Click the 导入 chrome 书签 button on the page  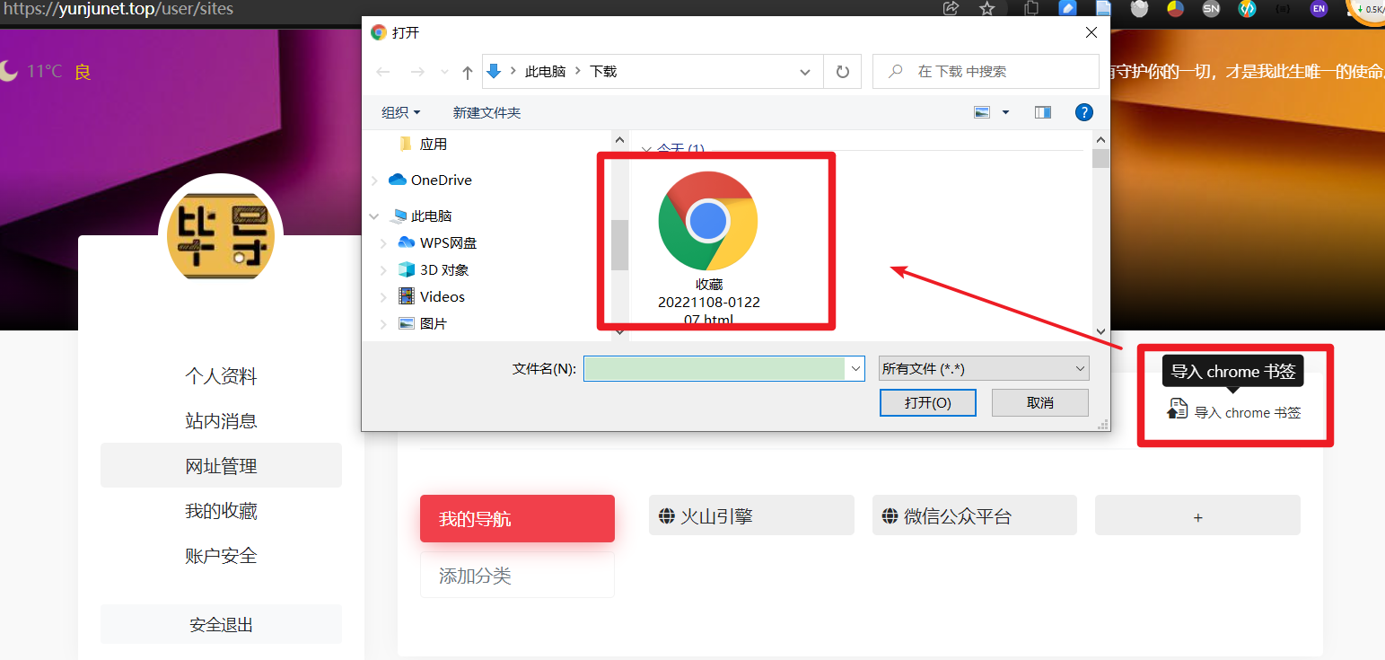tap(1233, 412)
